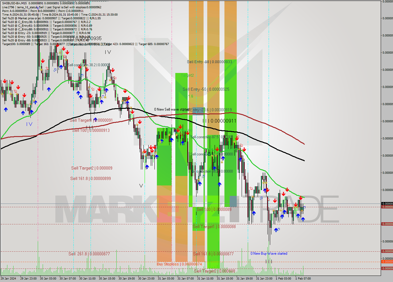Click the 'Sell 100 | 0.0000089' label
393x282 pixels.
pos(214,209)
